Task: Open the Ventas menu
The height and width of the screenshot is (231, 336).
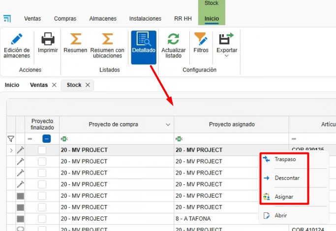Action: pyautogui.click(x=32, y=19)
